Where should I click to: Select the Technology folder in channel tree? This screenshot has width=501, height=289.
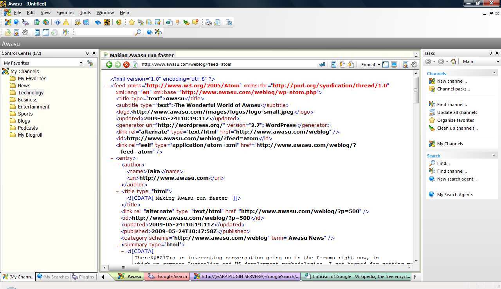(31, 93)
